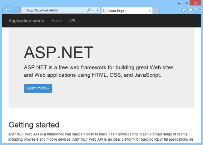Minimize the browser window

[x=179, y=3]
